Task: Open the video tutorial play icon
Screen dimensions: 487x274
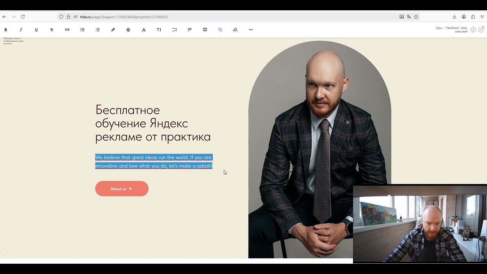Action: pyautogui.click(x=481, y=30)
